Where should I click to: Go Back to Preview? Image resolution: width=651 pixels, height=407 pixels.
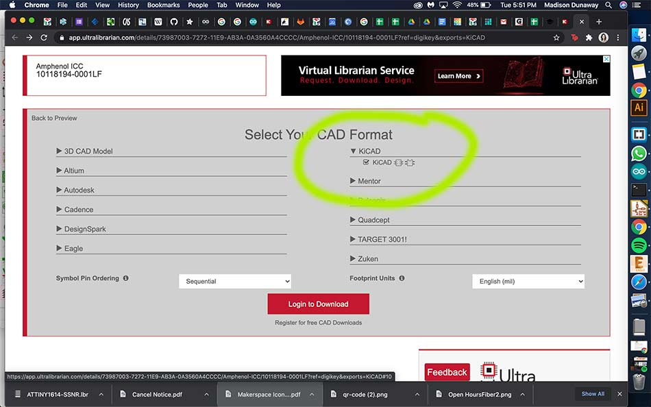(54, 118)
